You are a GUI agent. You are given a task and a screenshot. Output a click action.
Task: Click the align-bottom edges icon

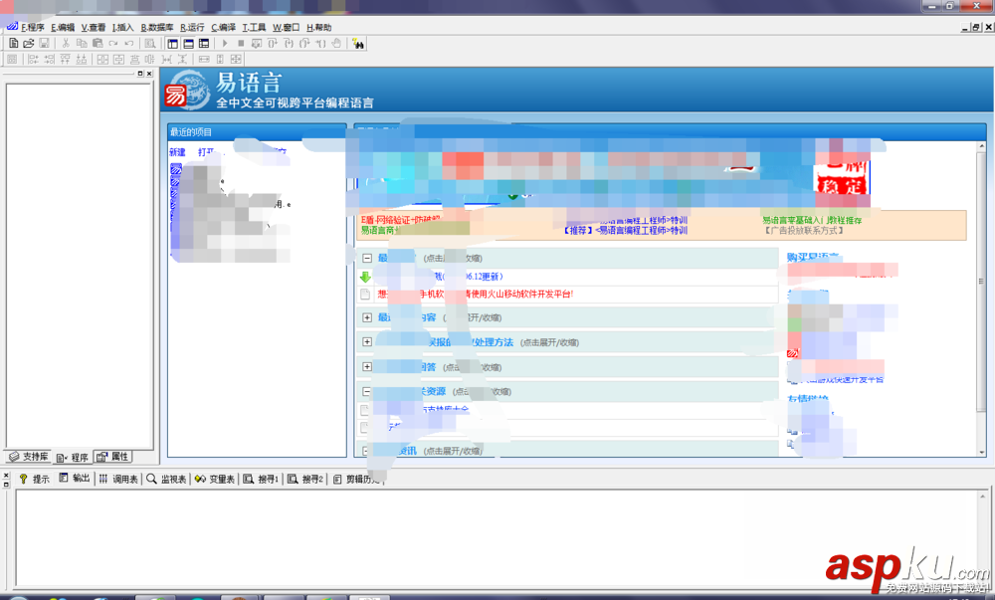[x=82, y=59]
